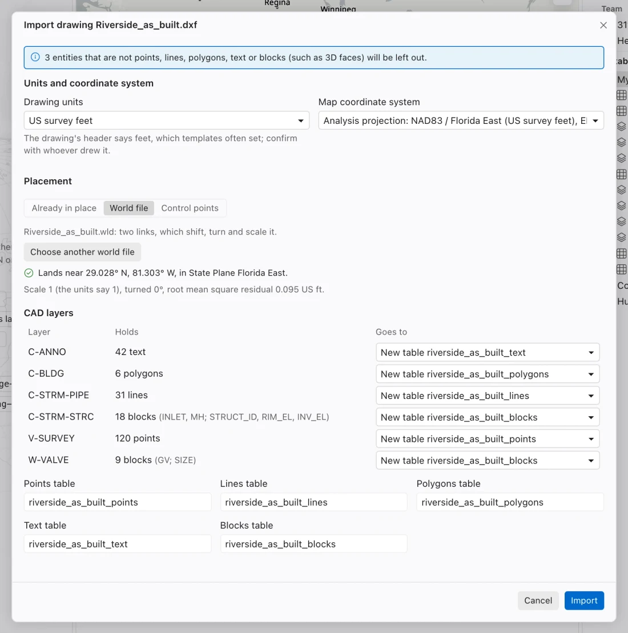The image size is (628, 633).
Task: Click the C-BLDG layer name
Action: (46, 373)
